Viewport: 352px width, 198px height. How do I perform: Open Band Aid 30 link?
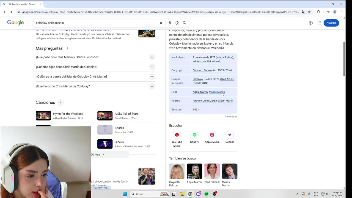(227, 79)
